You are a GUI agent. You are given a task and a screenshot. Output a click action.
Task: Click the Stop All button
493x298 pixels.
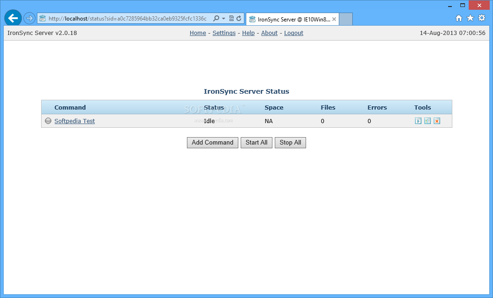[x=290, y=142]
